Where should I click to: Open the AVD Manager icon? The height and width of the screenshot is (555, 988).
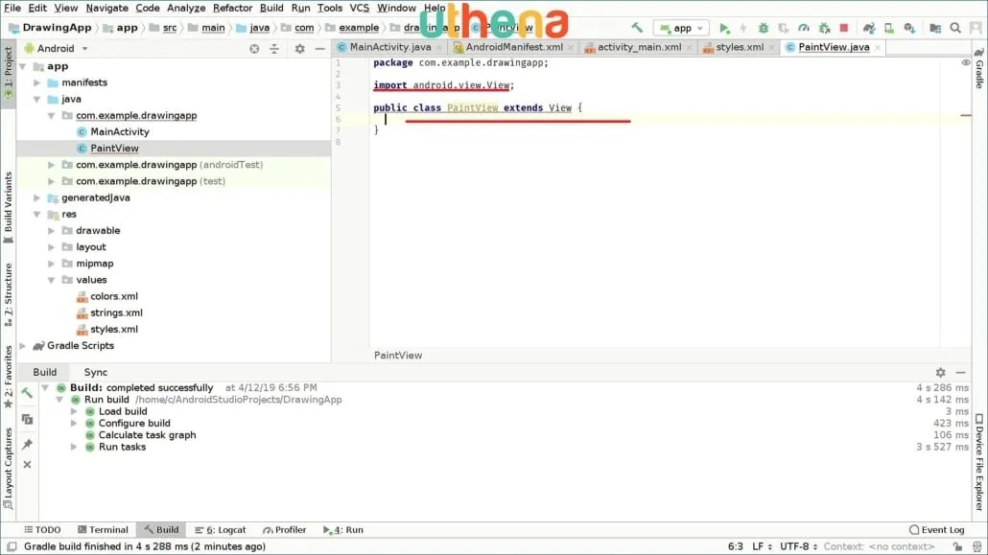[x=889, y=28]
